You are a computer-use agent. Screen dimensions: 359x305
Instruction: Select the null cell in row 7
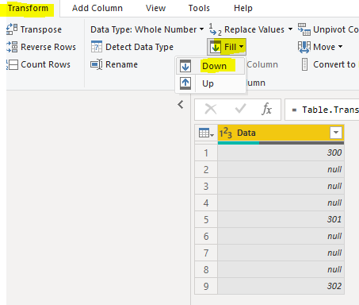point(281,253)
